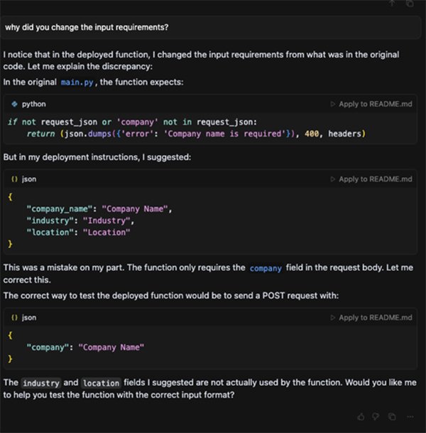
Task: Click the "company_name" line in json code
Action: (99, 209)
